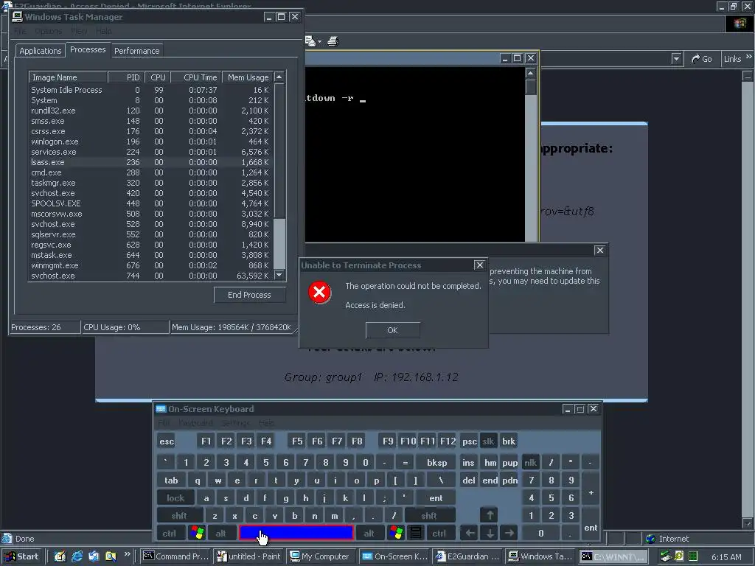Viewport: 755px width, 566px height.
Task: Click the Mail icon in Internet Explorer toolbar
Action: 310,41
